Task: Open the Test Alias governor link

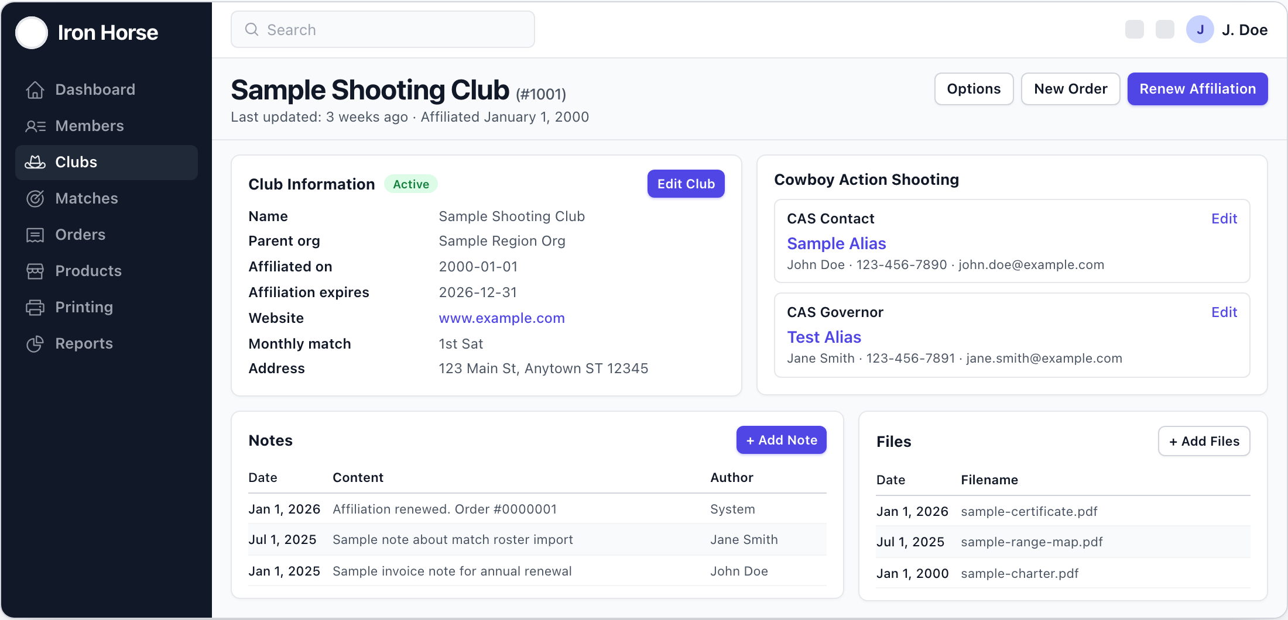Action: [x=824, y=337]
